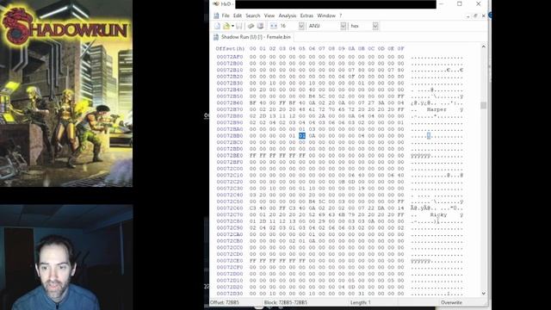The image size is (551, 310).
Task: Open the View menu
Action: point(269,15)
